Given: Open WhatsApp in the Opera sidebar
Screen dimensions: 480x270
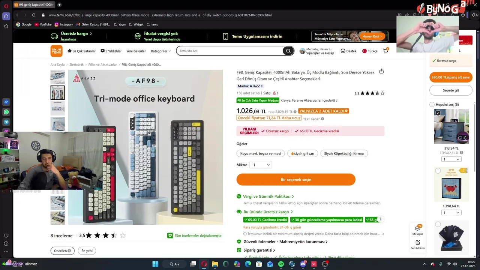Looking at the screenshot, I should 6,112.
